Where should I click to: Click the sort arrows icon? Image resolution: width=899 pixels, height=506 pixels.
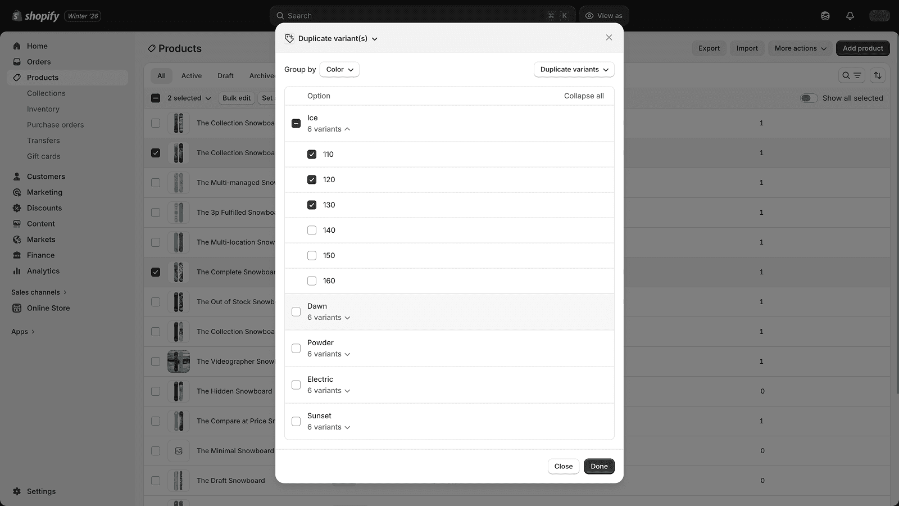coord(877,75)
